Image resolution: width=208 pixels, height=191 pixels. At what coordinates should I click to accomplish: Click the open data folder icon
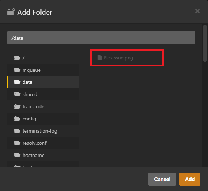coord(17,82)
